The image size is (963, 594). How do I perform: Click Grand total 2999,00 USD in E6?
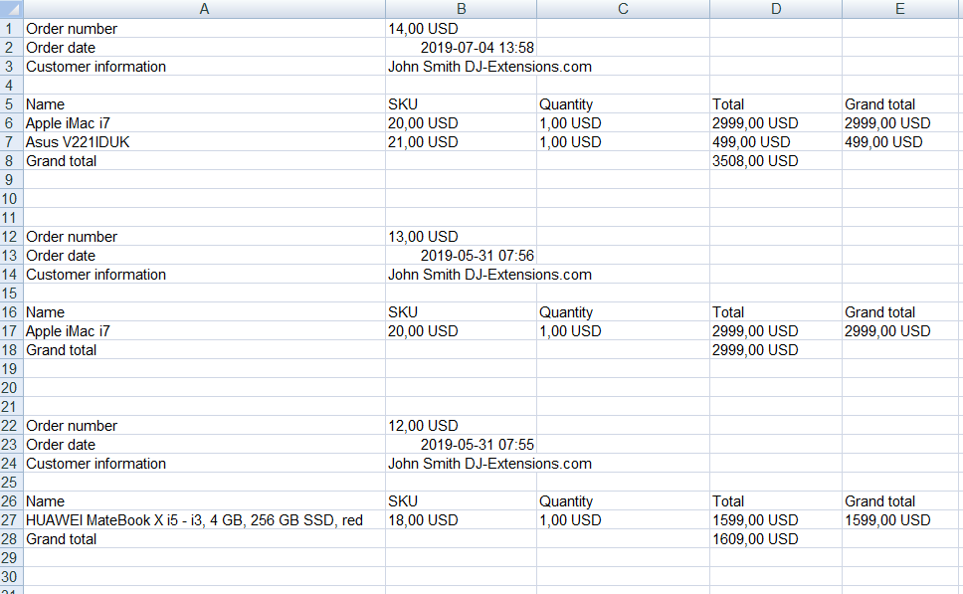(x=902, y=122)
